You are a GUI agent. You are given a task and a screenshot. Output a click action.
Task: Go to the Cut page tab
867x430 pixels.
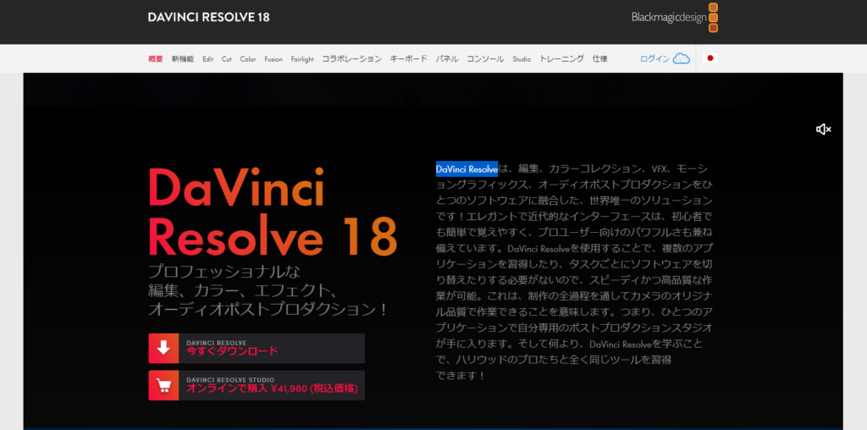(x=227, y=58)
